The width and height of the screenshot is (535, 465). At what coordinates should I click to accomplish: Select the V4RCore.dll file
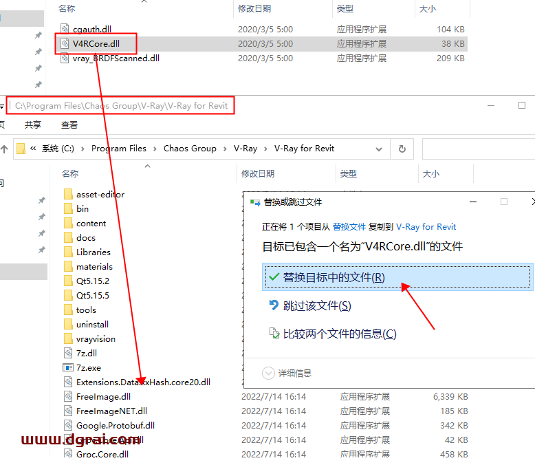(x=96, y=43)
